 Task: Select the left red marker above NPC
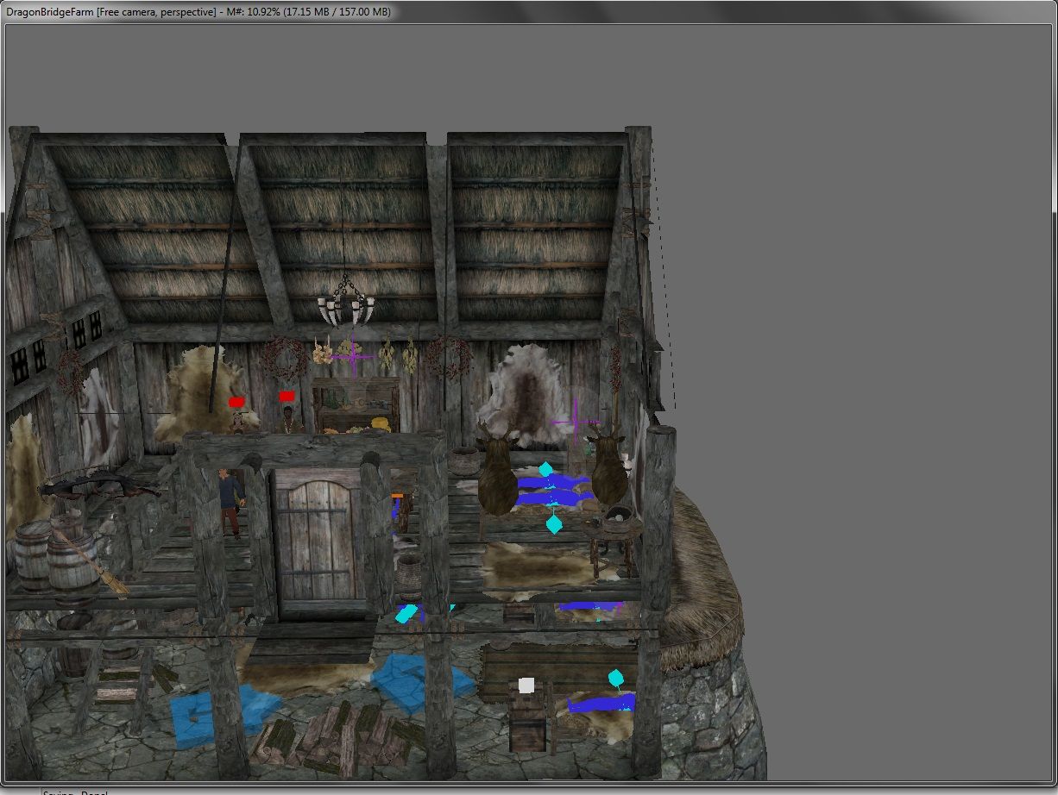(x=236, y=402)
